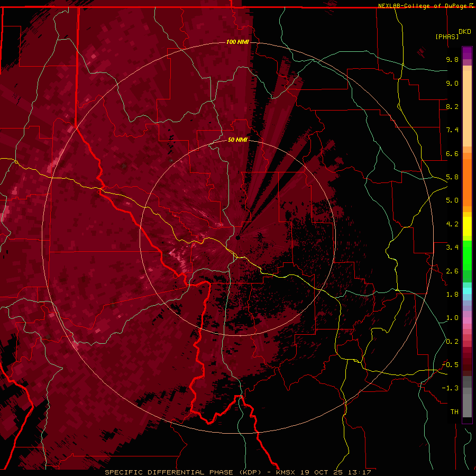Click the SPECIFIC DIFFERENTIAL PHASE (KDP) caption
The image size is (476, 476).
pos(183,472)
